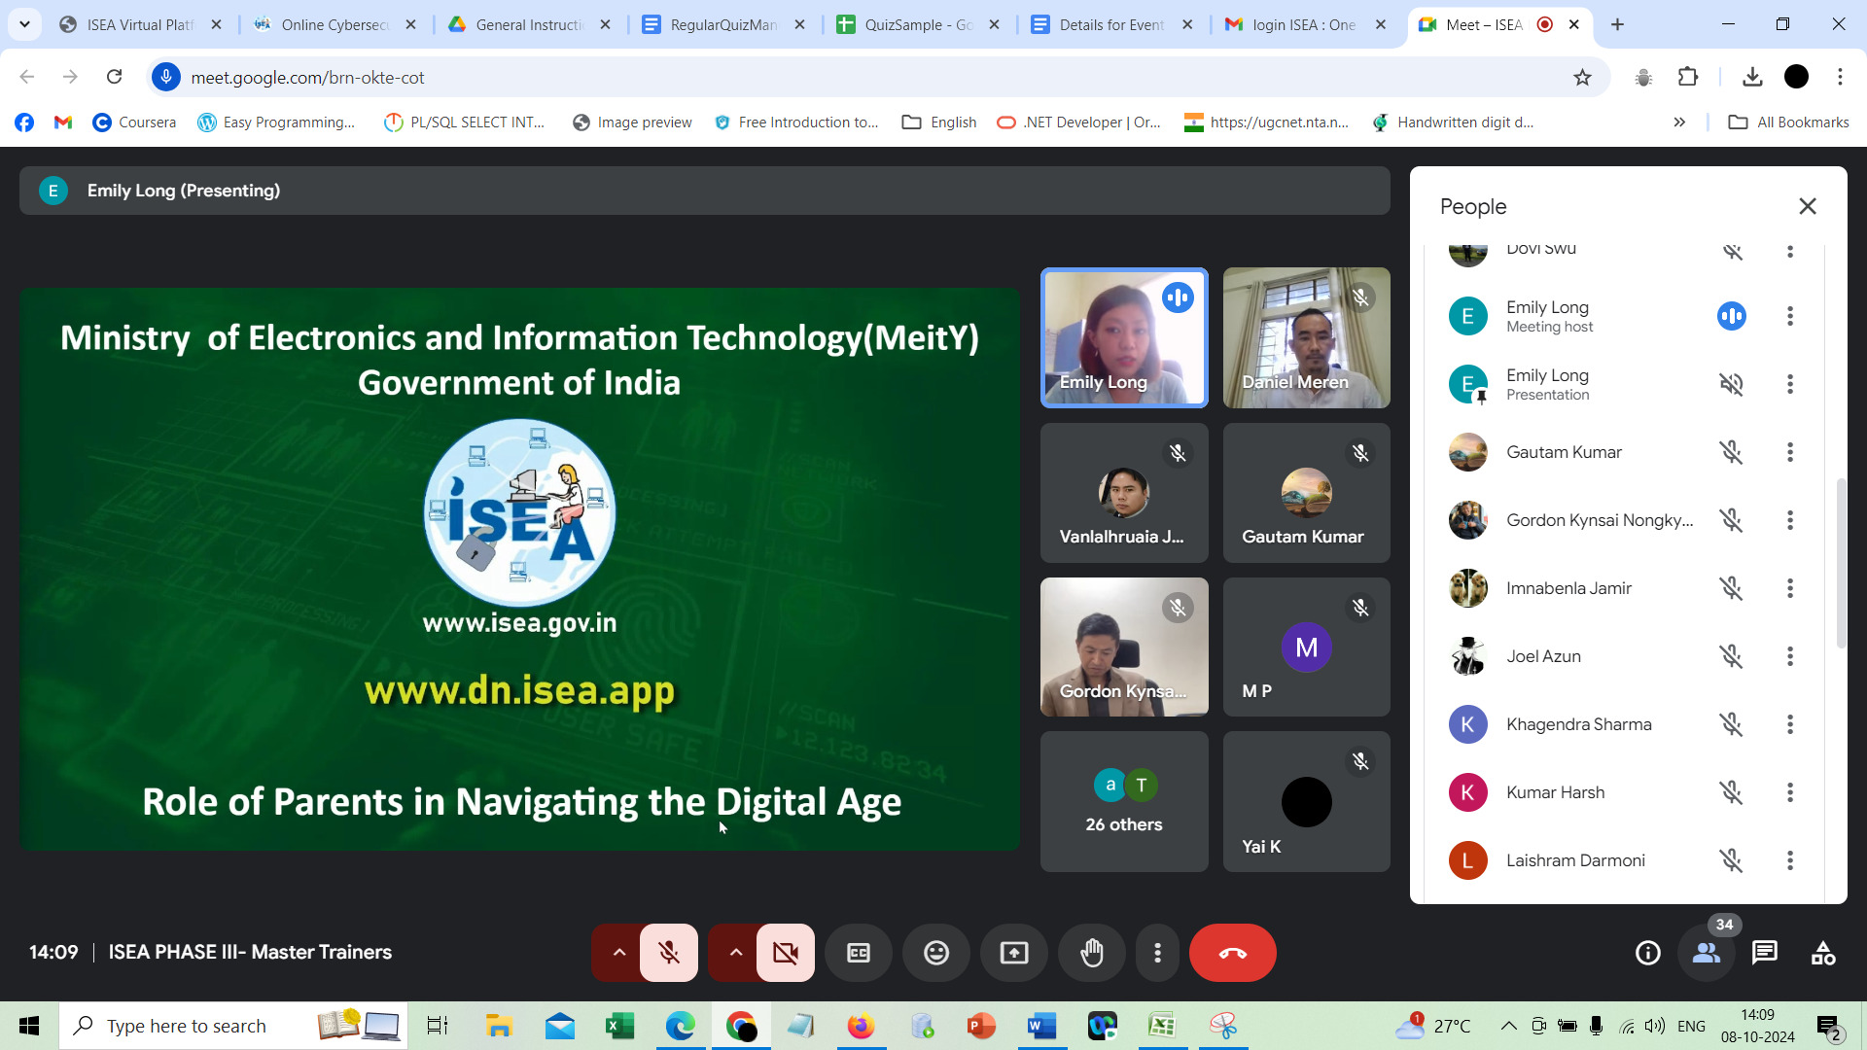Turn on captions with the CC icon
This screenshot has width=1867, height=1050.
[x=859, y=953]
